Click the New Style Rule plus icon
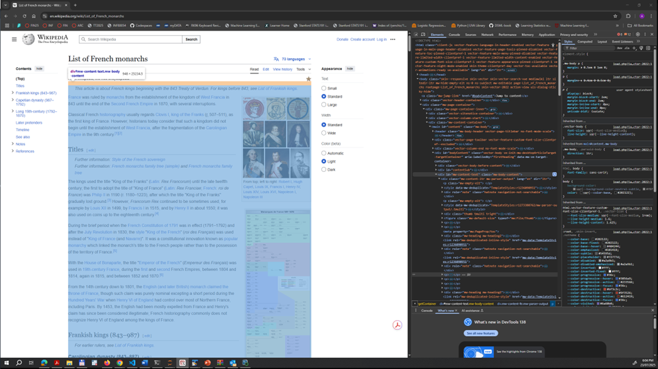 (x=634, y=48)
